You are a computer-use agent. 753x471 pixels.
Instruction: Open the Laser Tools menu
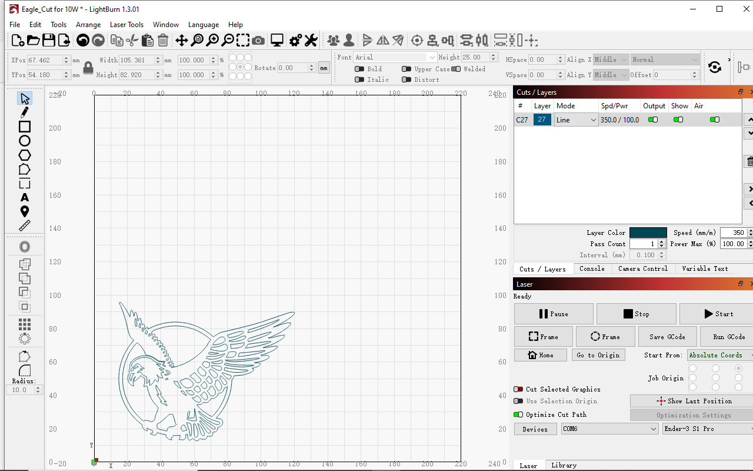[x=126, y=25]
